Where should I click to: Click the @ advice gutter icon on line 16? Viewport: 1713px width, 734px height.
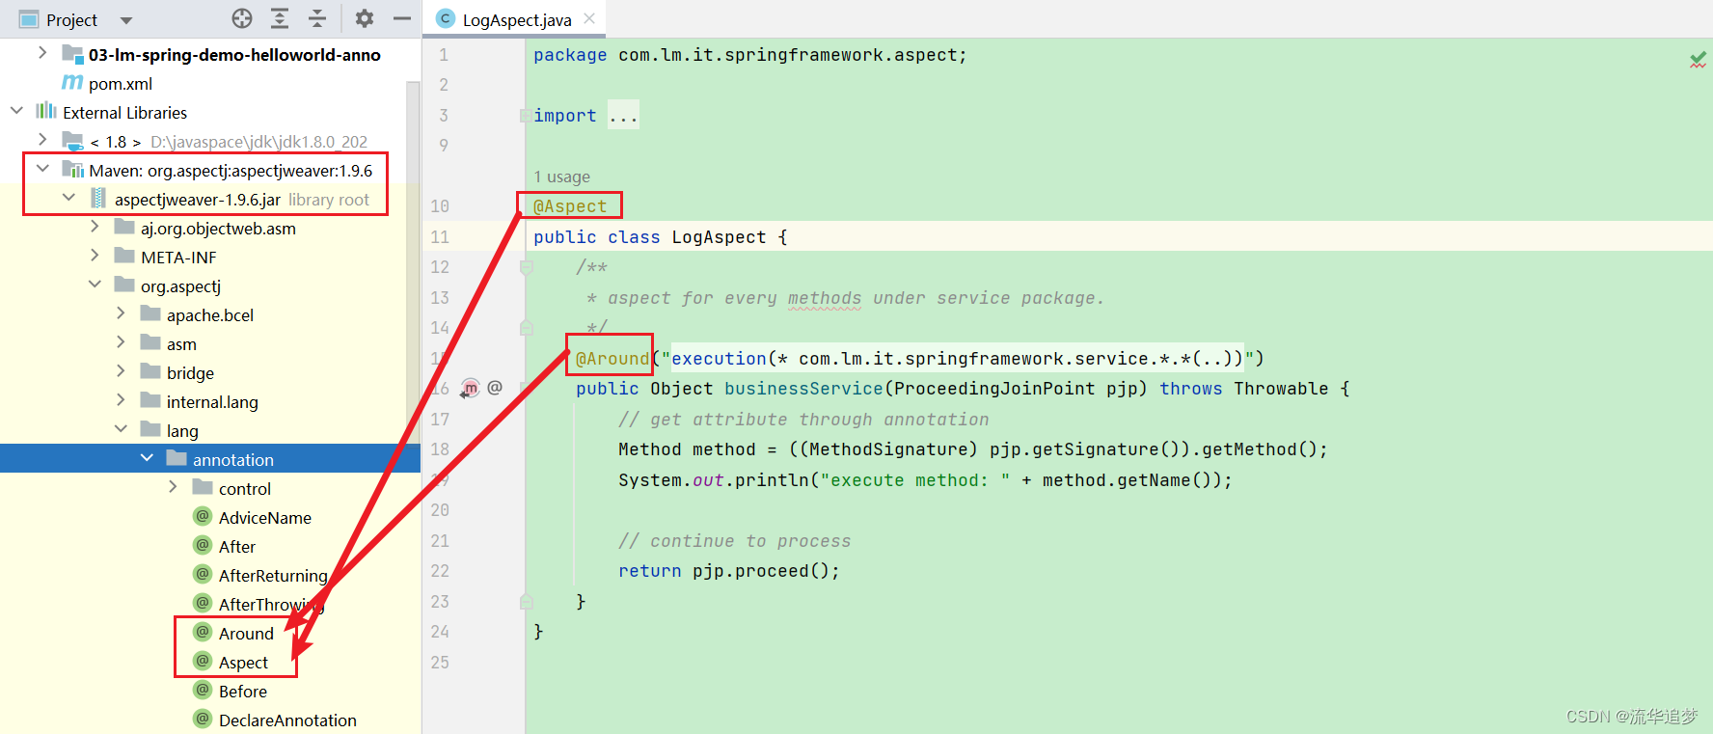click(495, 388)
